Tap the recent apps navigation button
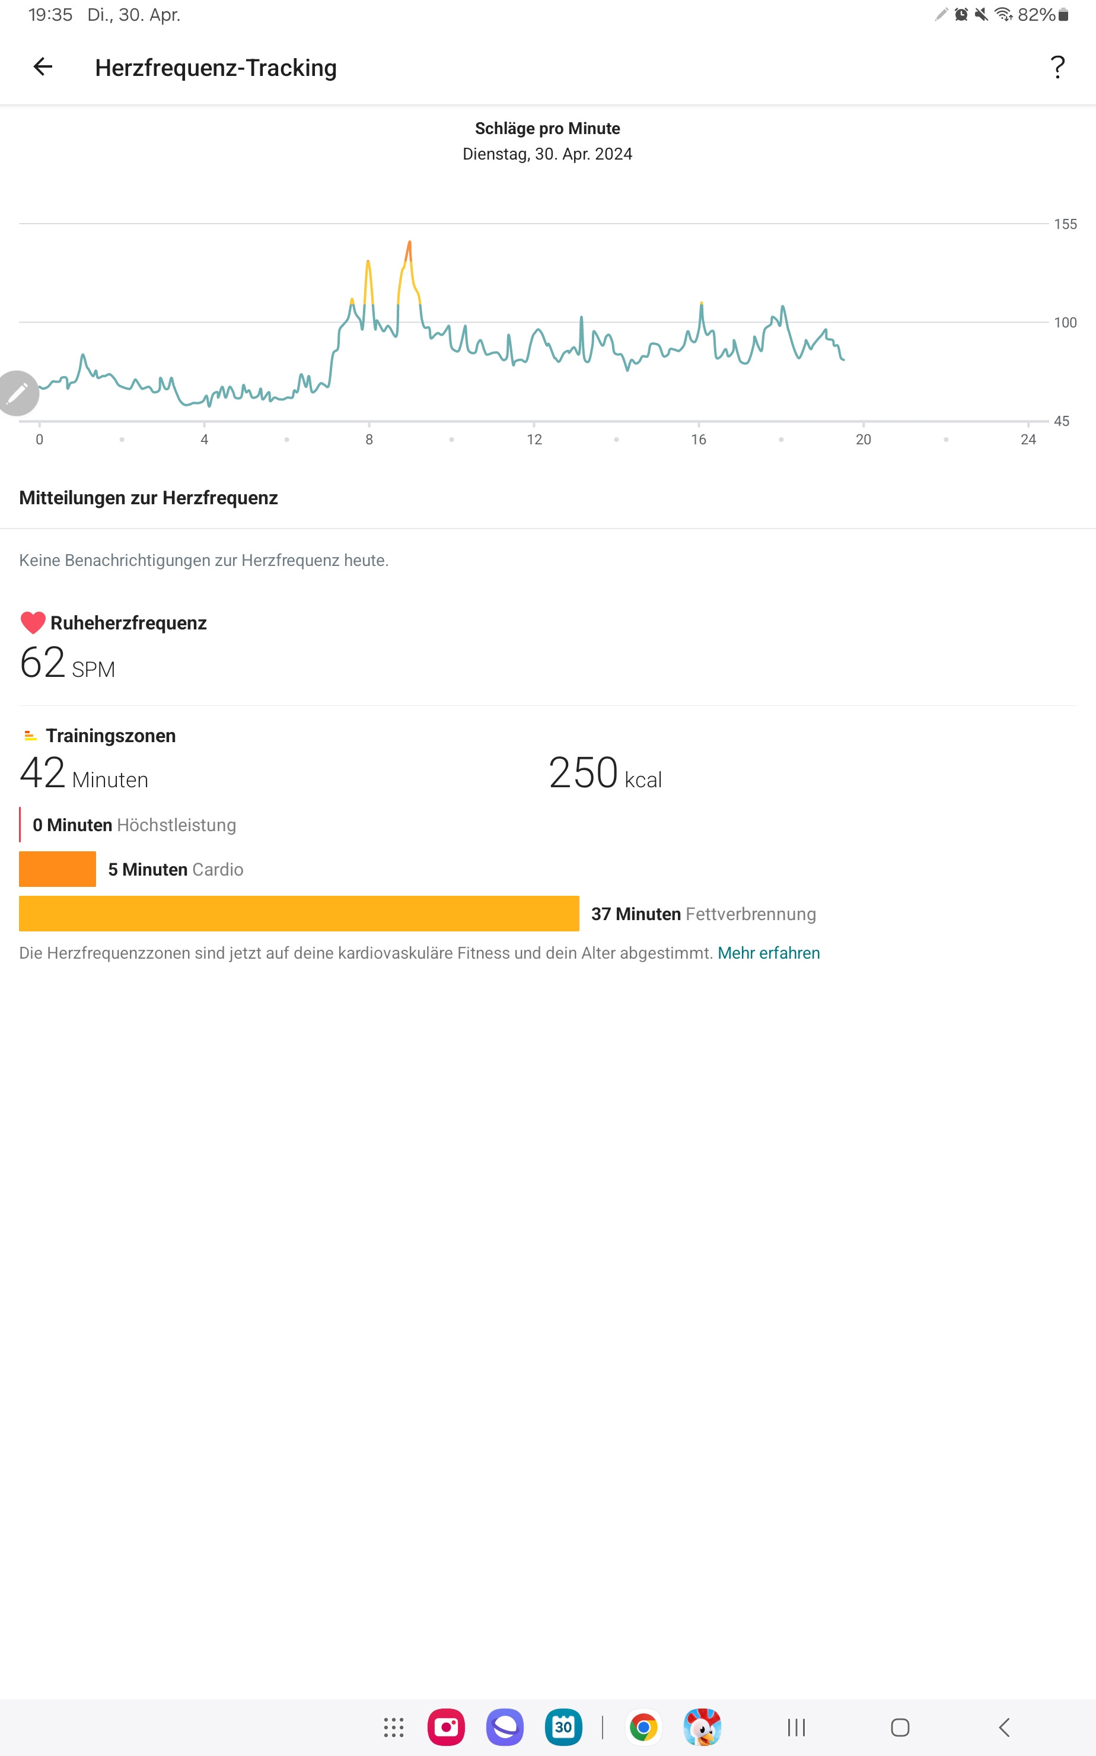Screen dimensions: 1096x1756 (796, 1728)
